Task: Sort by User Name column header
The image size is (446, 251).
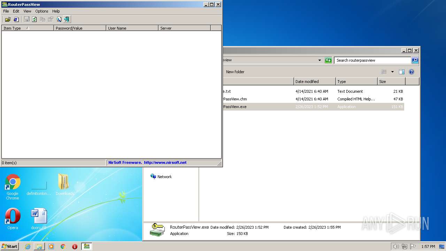Action: (x=132, y=28)
